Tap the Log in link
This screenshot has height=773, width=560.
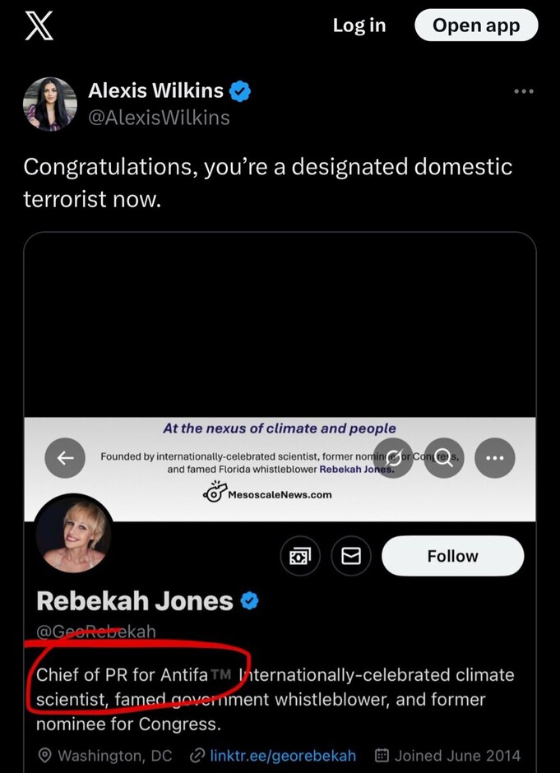click(359, 25)
